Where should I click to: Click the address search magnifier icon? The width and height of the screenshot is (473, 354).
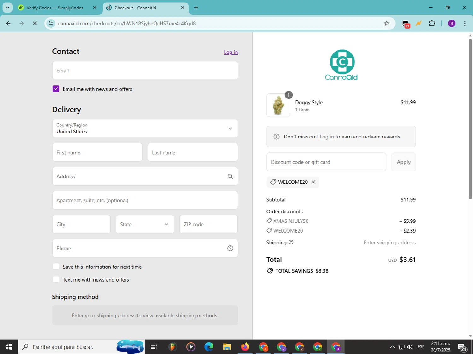tap(230, 177)
